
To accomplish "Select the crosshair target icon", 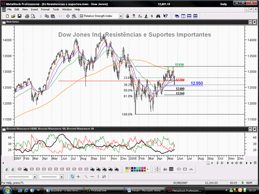I will (68, 16).
